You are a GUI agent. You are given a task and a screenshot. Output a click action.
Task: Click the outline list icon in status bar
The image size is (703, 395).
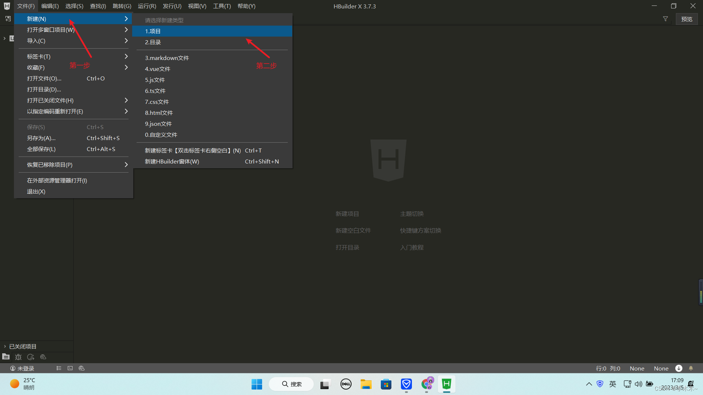[59, 368]
